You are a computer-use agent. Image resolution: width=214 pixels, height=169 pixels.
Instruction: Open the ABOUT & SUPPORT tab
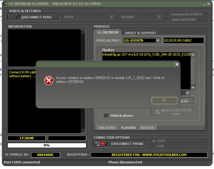(140, 33)
